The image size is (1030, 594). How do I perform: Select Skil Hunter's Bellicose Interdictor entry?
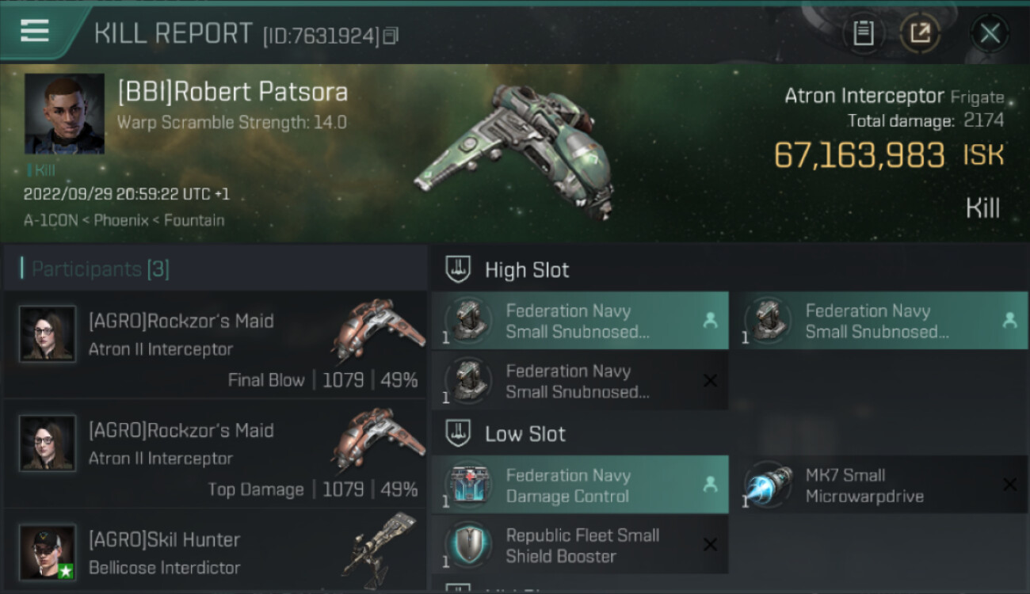pyautogui.click(x=214, y=553)
